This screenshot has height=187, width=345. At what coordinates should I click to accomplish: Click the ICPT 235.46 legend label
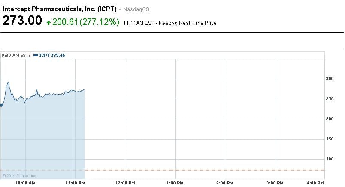tap(51, 56)
